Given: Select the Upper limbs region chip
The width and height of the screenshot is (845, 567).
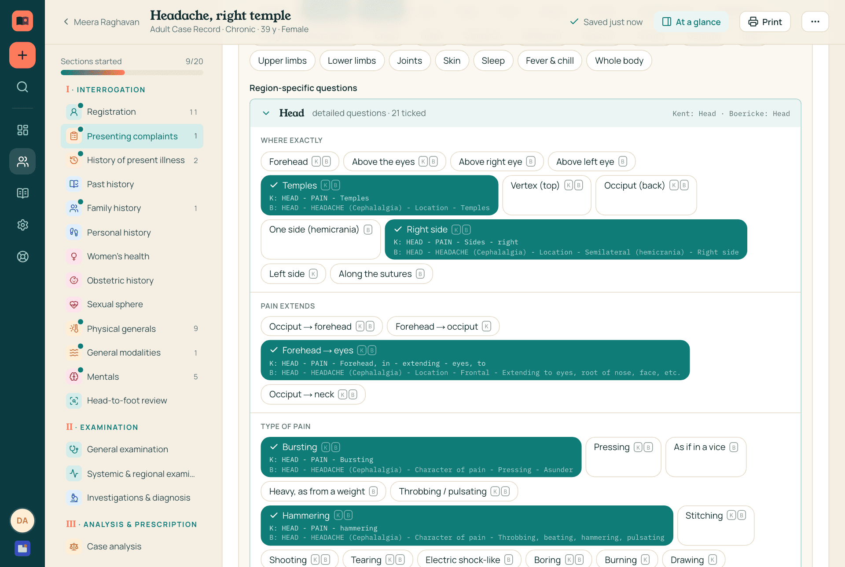Looking at the screenshot, I should pyautogui.click(x=282, y=61).
